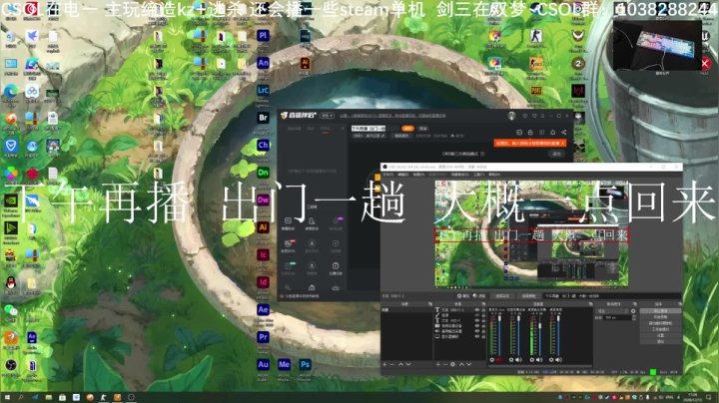719x403 pixels.
Task: Click Mic/Aux volume slider in mixer
Action: (499, 335)
